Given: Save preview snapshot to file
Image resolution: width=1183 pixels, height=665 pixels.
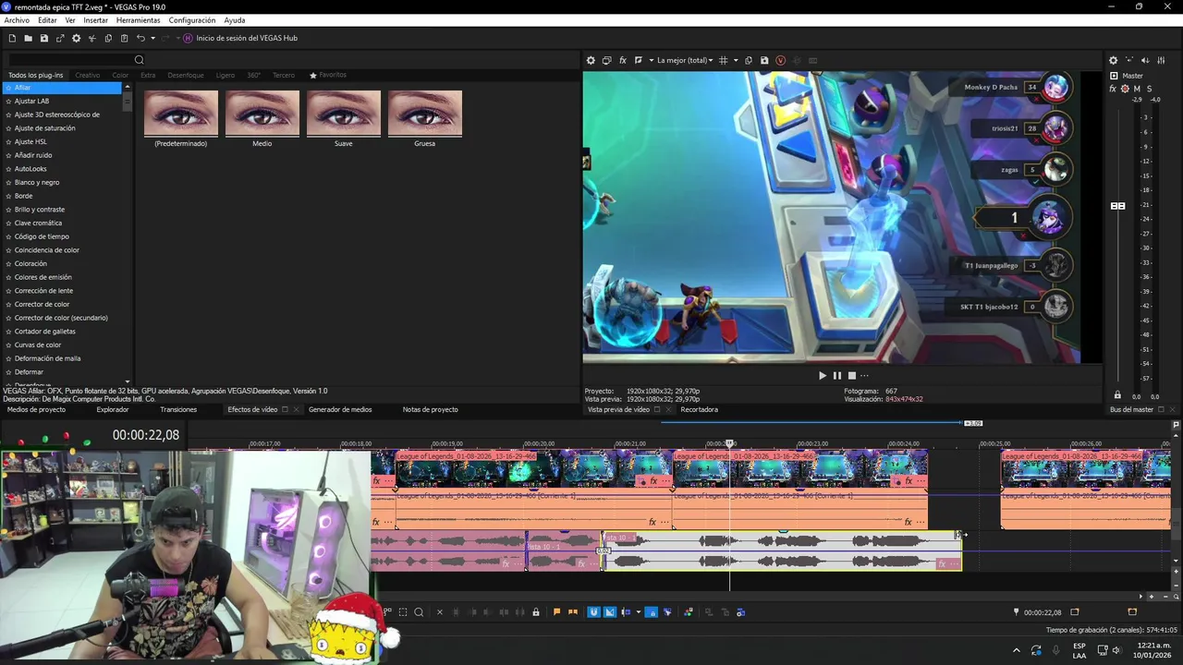Looking at the screenshot, I should [x=764, y=60].
